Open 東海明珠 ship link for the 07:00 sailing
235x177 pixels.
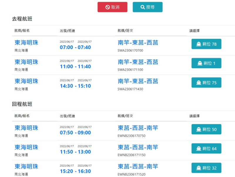(x=26, y=43)
